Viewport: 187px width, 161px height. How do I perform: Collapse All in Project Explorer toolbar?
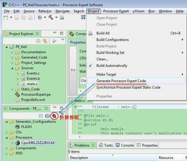point(38,41)
